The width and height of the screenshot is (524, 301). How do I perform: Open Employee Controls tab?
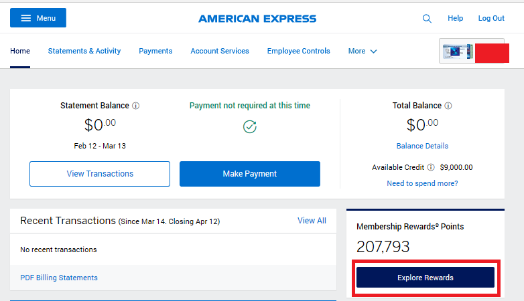pyautogui.click(x=298, y=51)
